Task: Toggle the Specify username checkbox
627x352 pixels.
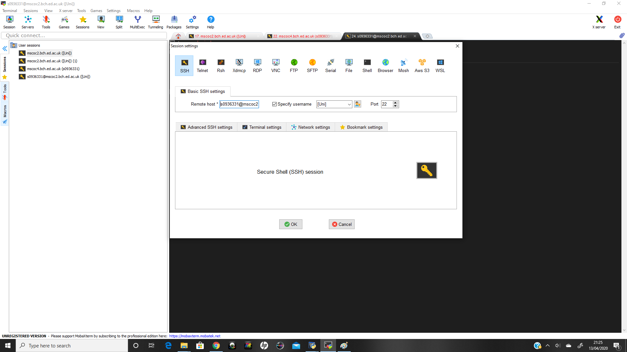Action: (275, 104)
